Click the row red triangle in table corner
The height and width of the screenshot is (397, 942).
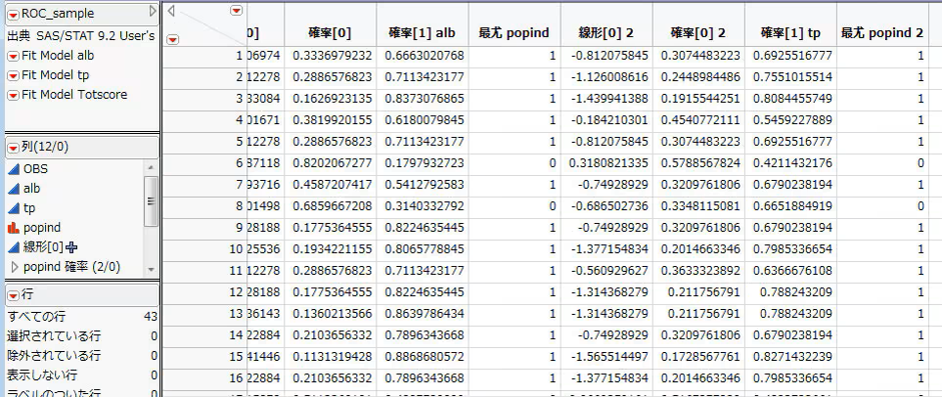172,40
